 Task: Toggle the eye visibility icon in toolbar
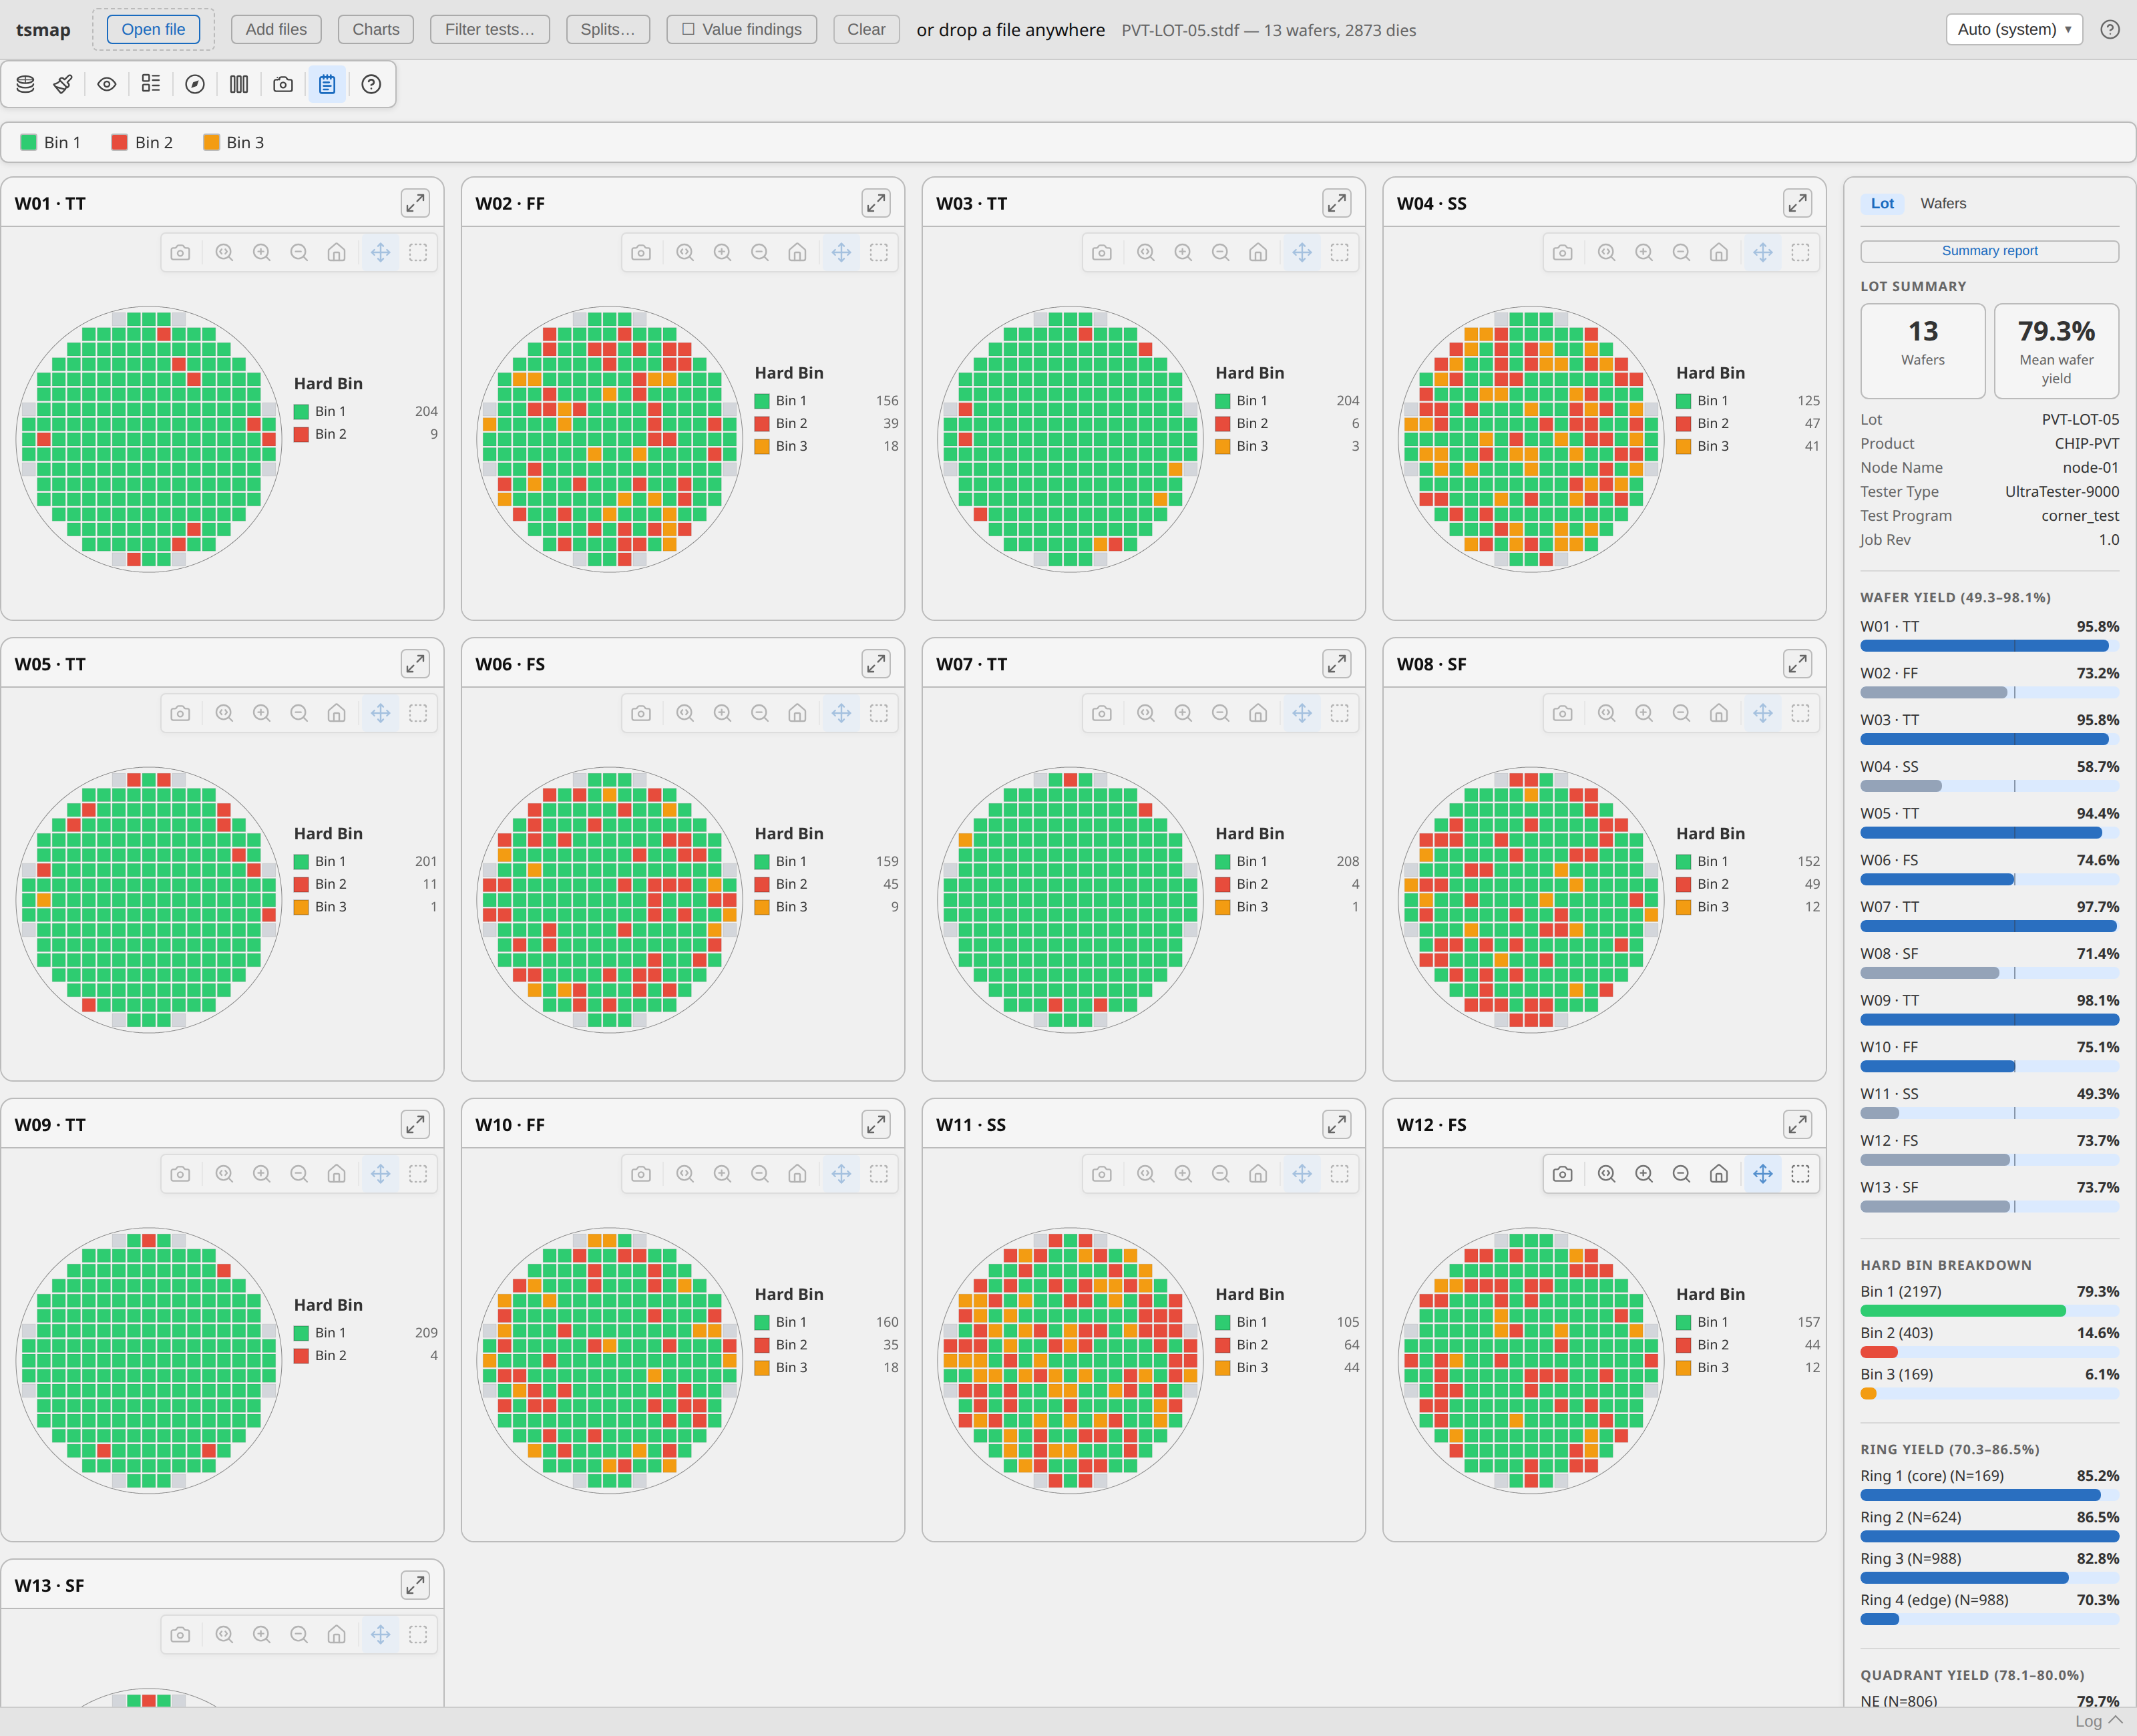coord(107,84)
